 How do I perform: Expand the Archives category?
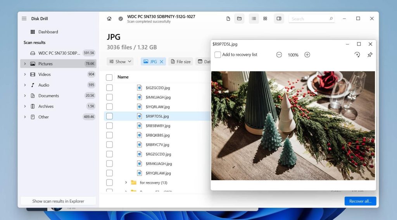25,106
